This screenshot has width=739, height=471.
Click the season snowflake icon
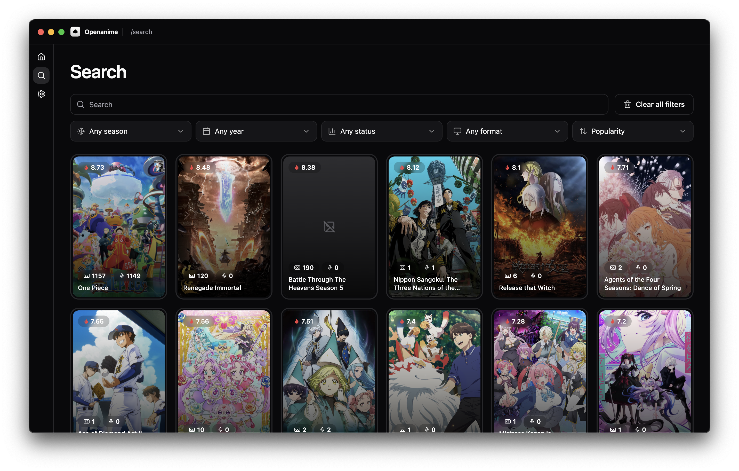click(x=81, y=131)
